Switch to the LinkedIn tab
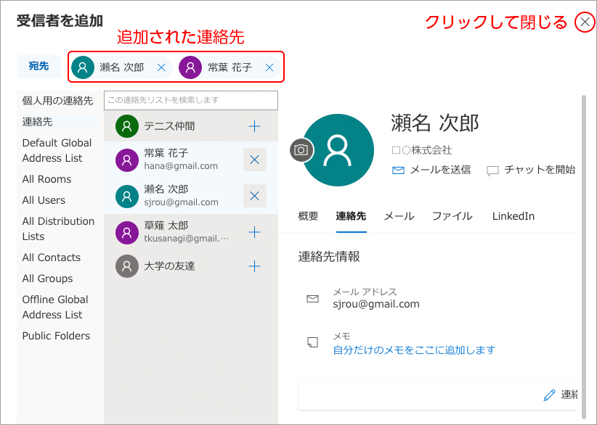Viewport: 597px width, 425px height. point(513,216)
